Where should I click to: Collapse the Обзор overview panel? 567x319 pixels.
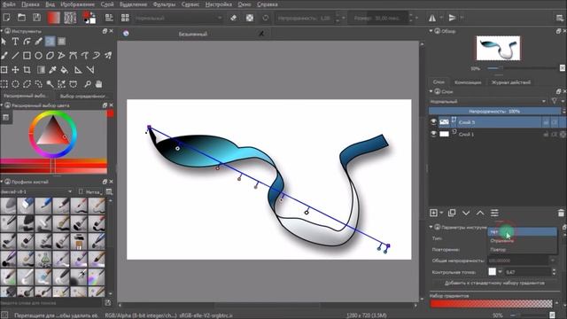431,32
